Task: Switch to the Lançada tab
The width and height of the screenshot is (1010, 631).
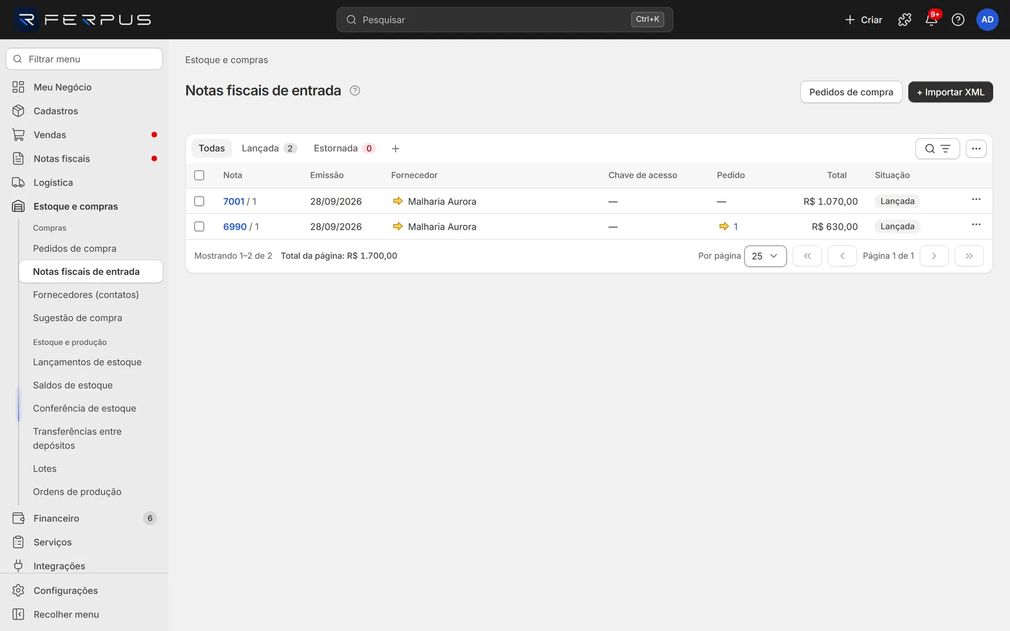Action: pyautogui.click(x=269, y=148)
